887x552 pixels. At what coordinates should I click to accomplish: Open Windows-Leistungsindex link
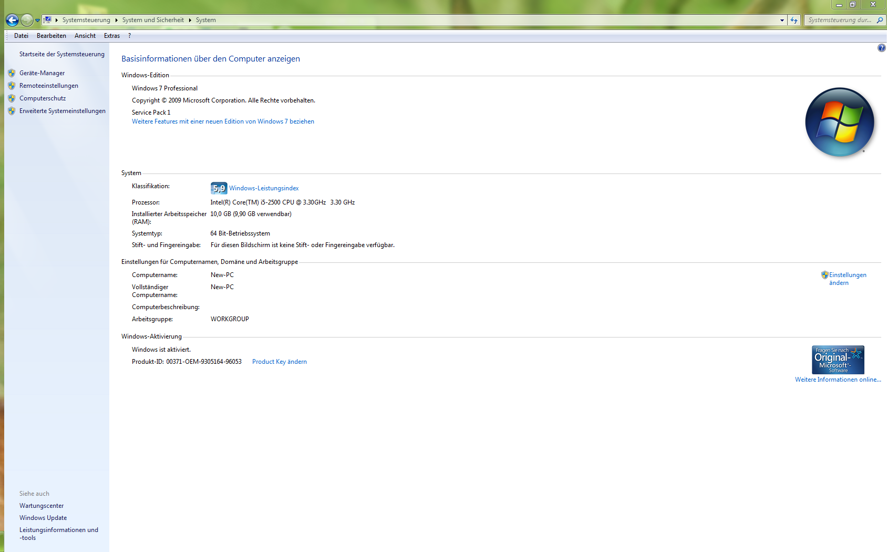(264, 188)
